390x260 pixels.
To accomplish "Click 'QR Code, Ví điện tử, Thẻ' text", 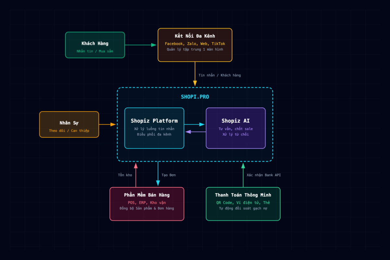I will point(243,203).
